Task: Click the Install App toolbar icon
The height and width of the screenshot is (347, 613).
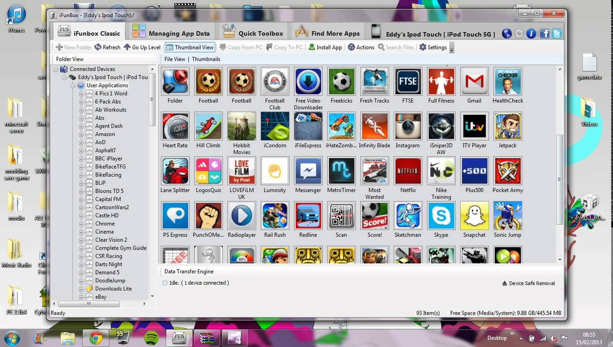Action: pos(325,47)
